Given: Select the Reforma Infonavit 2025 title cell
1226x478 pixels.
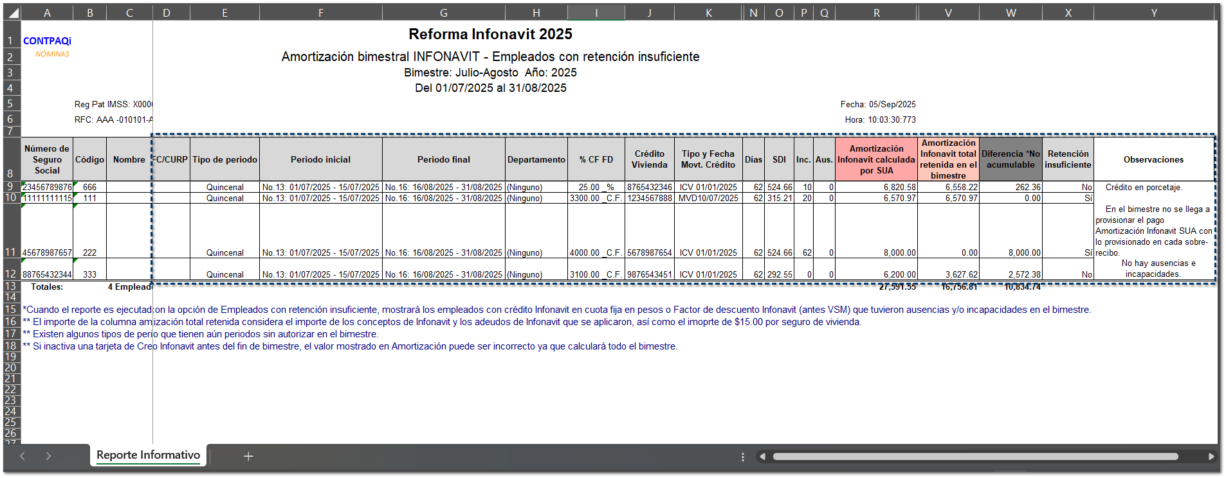Looking at the screenshot, I should [x=490, y=34].
